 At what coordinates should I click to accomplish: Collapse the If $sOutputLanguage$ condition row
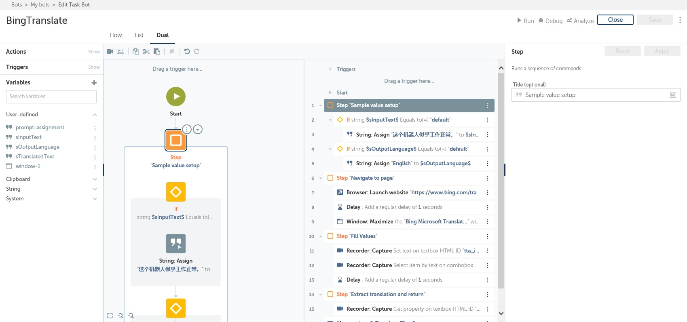(x=330, y=149)
